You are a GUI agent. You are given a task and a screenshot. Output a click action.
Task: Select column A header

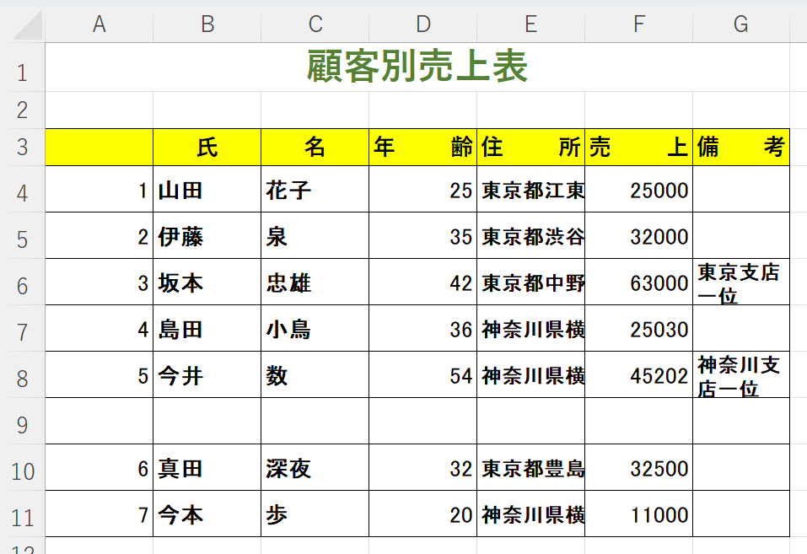point(99,25)
